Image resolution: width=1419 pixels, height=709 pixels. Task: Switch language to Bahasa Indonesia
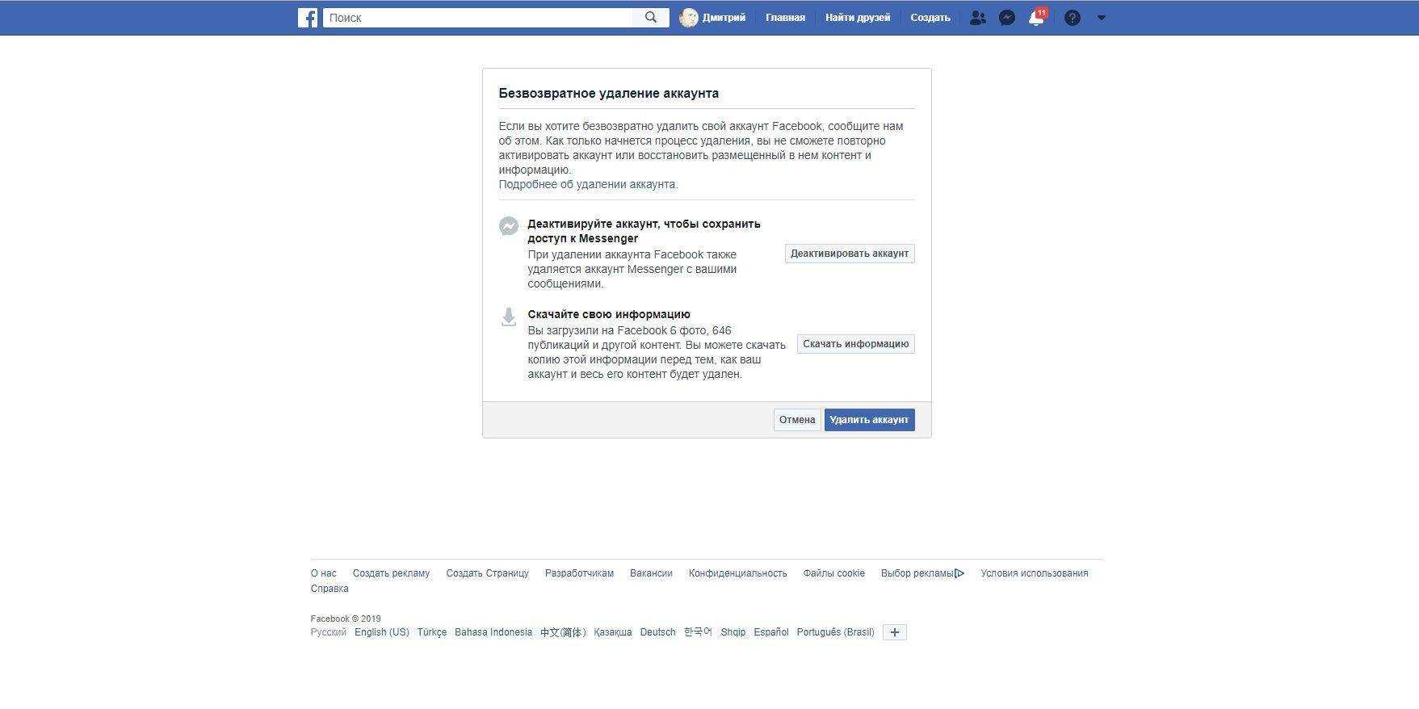493,632
